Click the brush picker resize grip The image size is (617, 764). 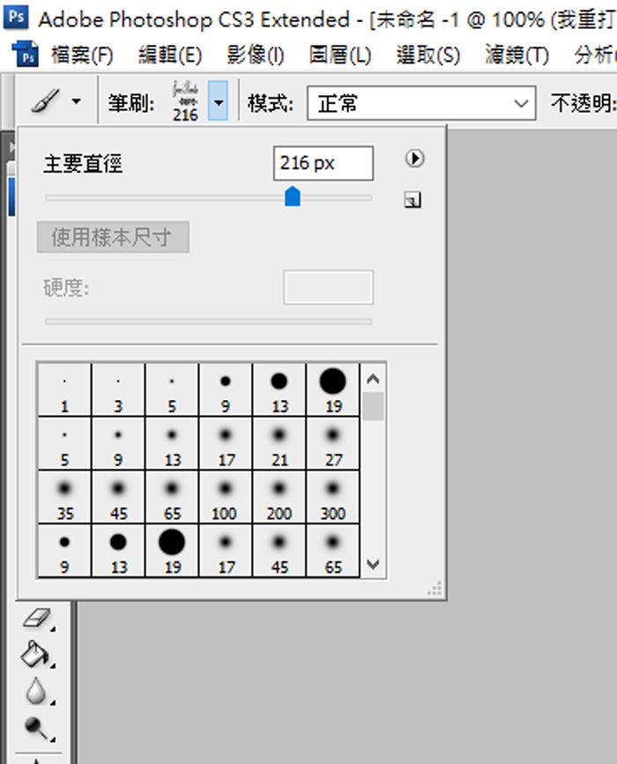coord(435,589)
